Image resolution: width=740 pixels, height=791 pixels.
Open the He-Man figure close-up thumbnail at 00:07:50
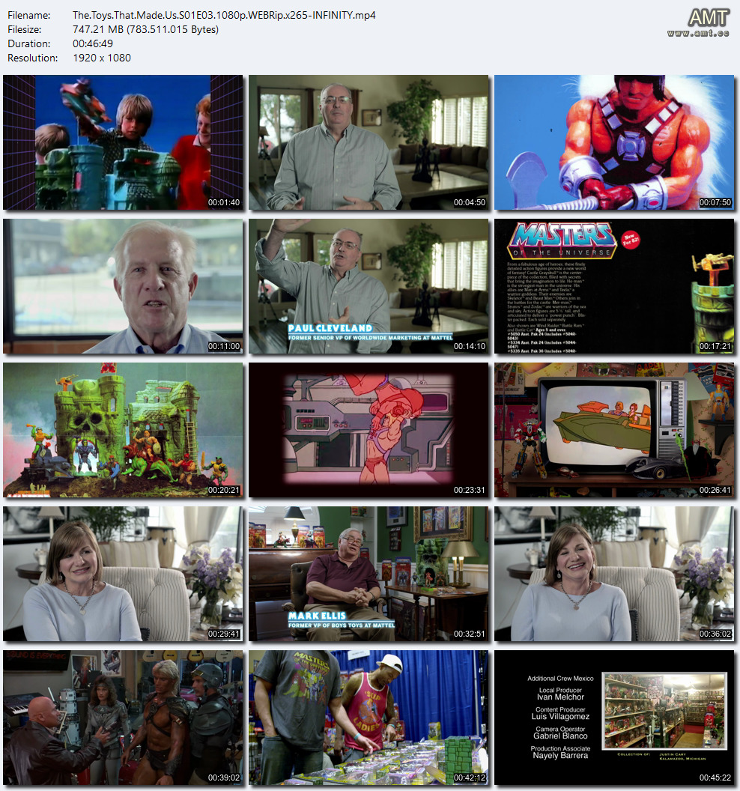click(614, 142)
